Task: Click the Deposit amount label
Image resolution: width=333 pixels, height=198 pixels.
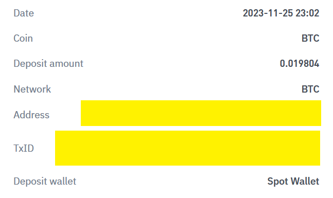Action: [x=48, y=64]
